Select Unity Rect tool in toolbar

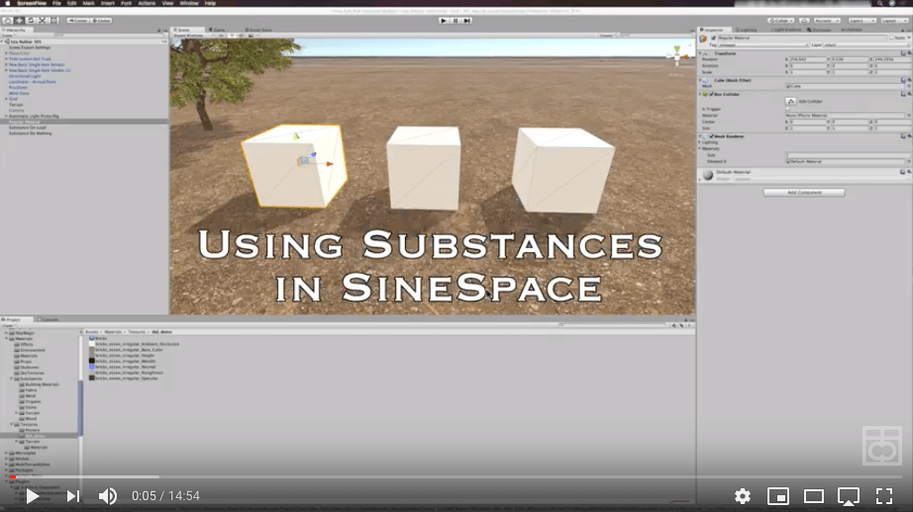(x=53, y=21)
